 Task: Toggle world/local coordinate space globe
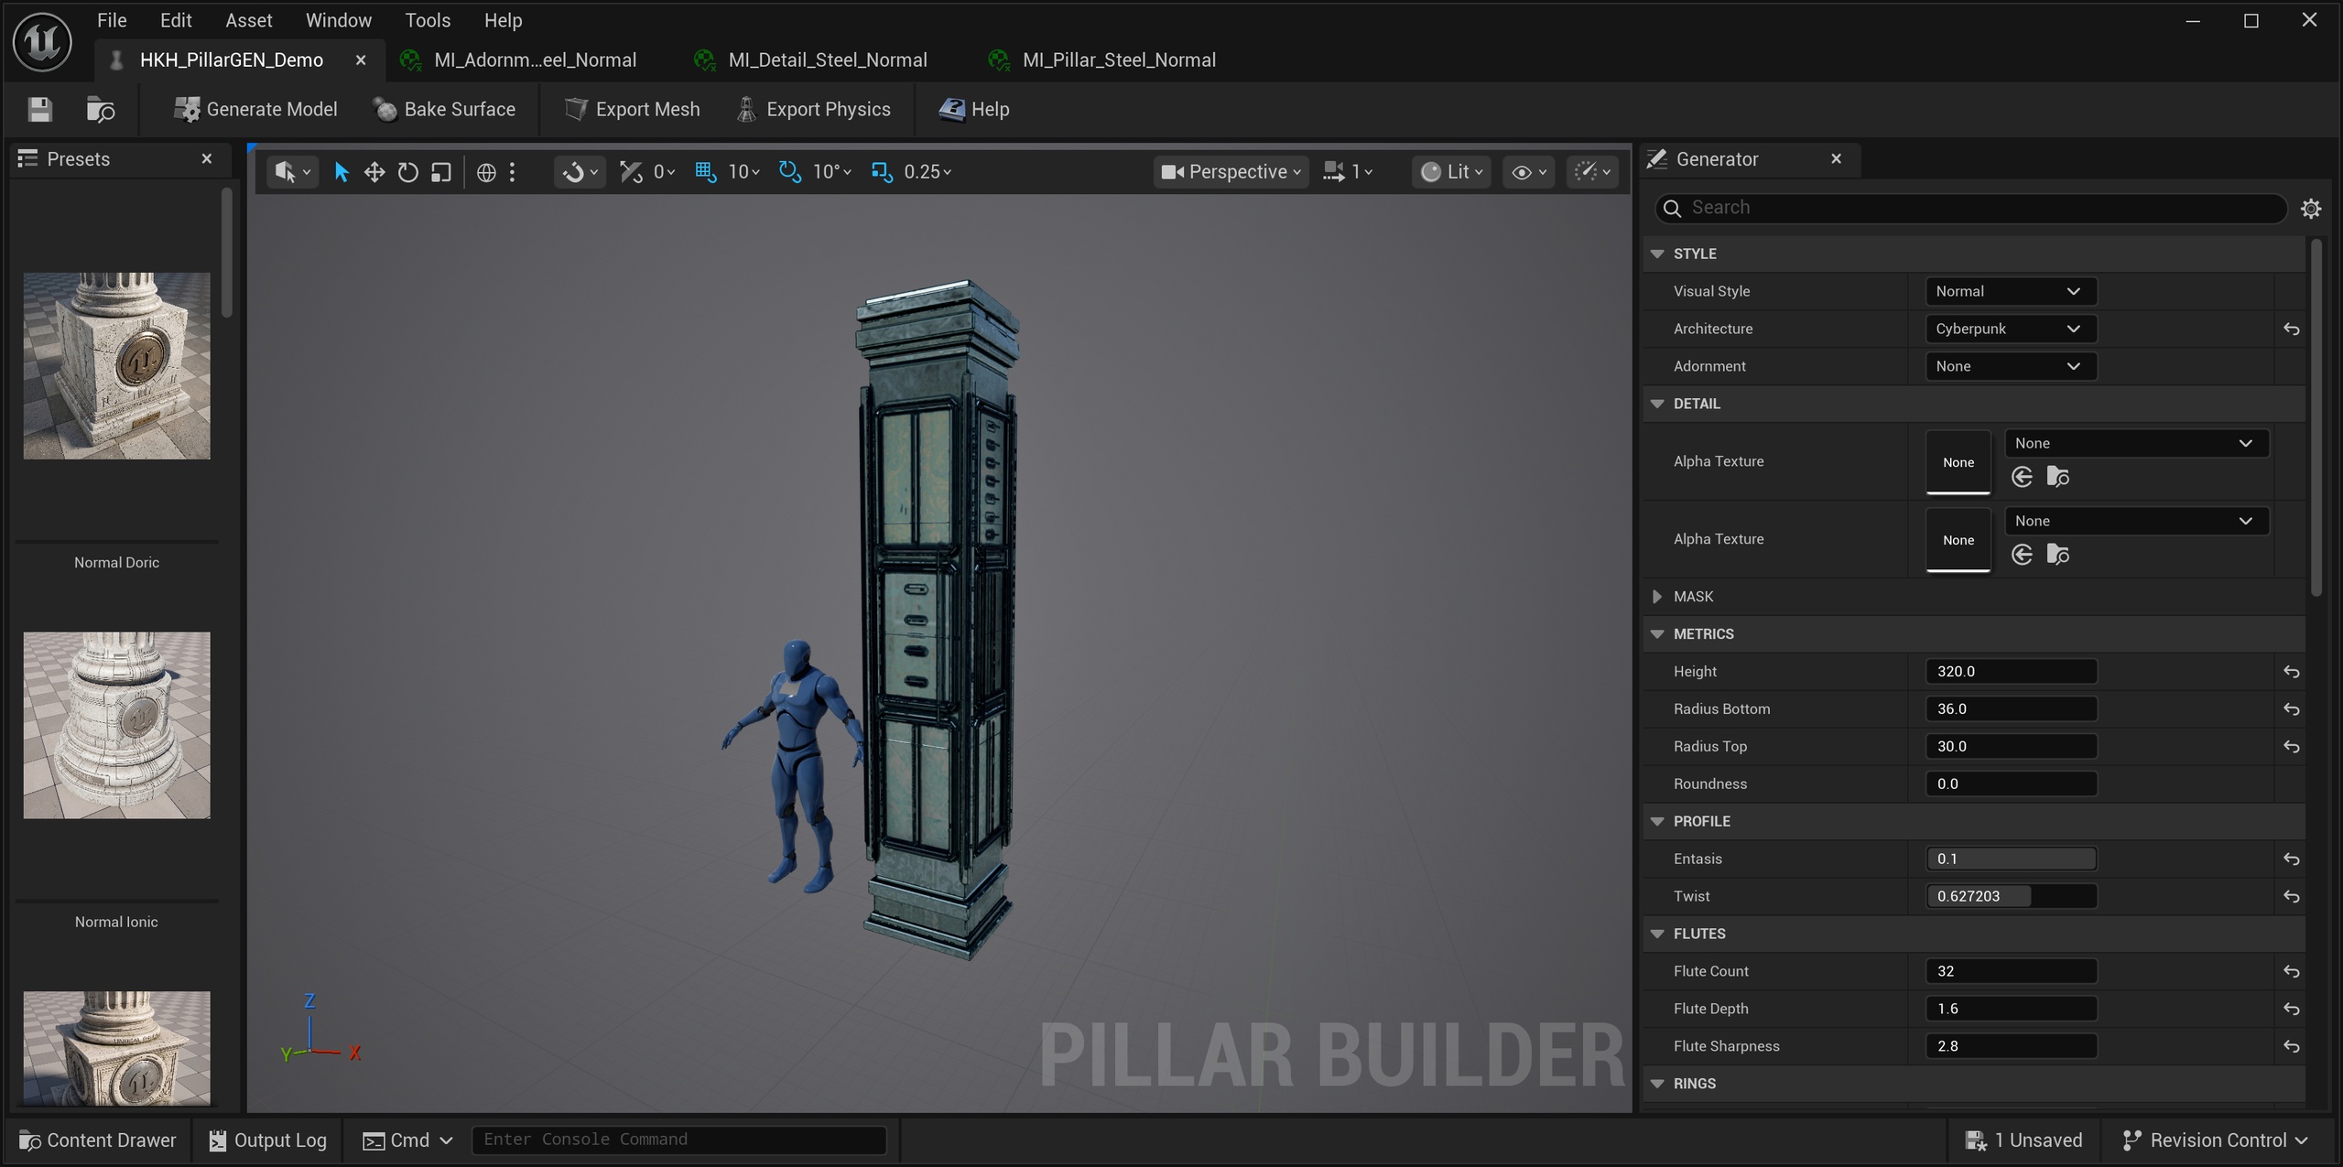click(x=486, y=172)
